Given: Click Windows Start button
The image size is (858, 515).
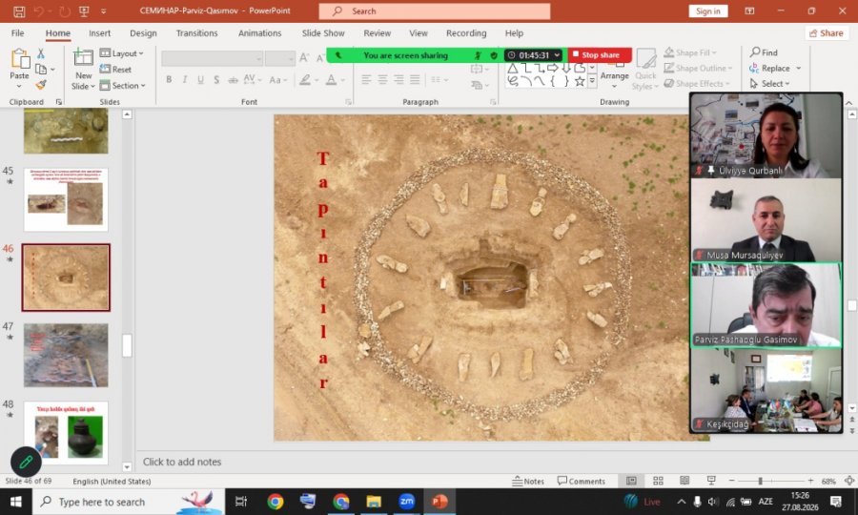Looking at the screenshot, I should click(15, 502).
